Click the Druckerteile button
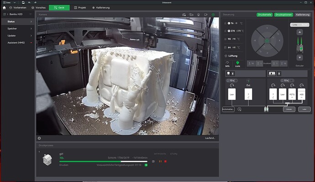Image resolution: width=315 pixels, height=182 pixels. (265, 15)
